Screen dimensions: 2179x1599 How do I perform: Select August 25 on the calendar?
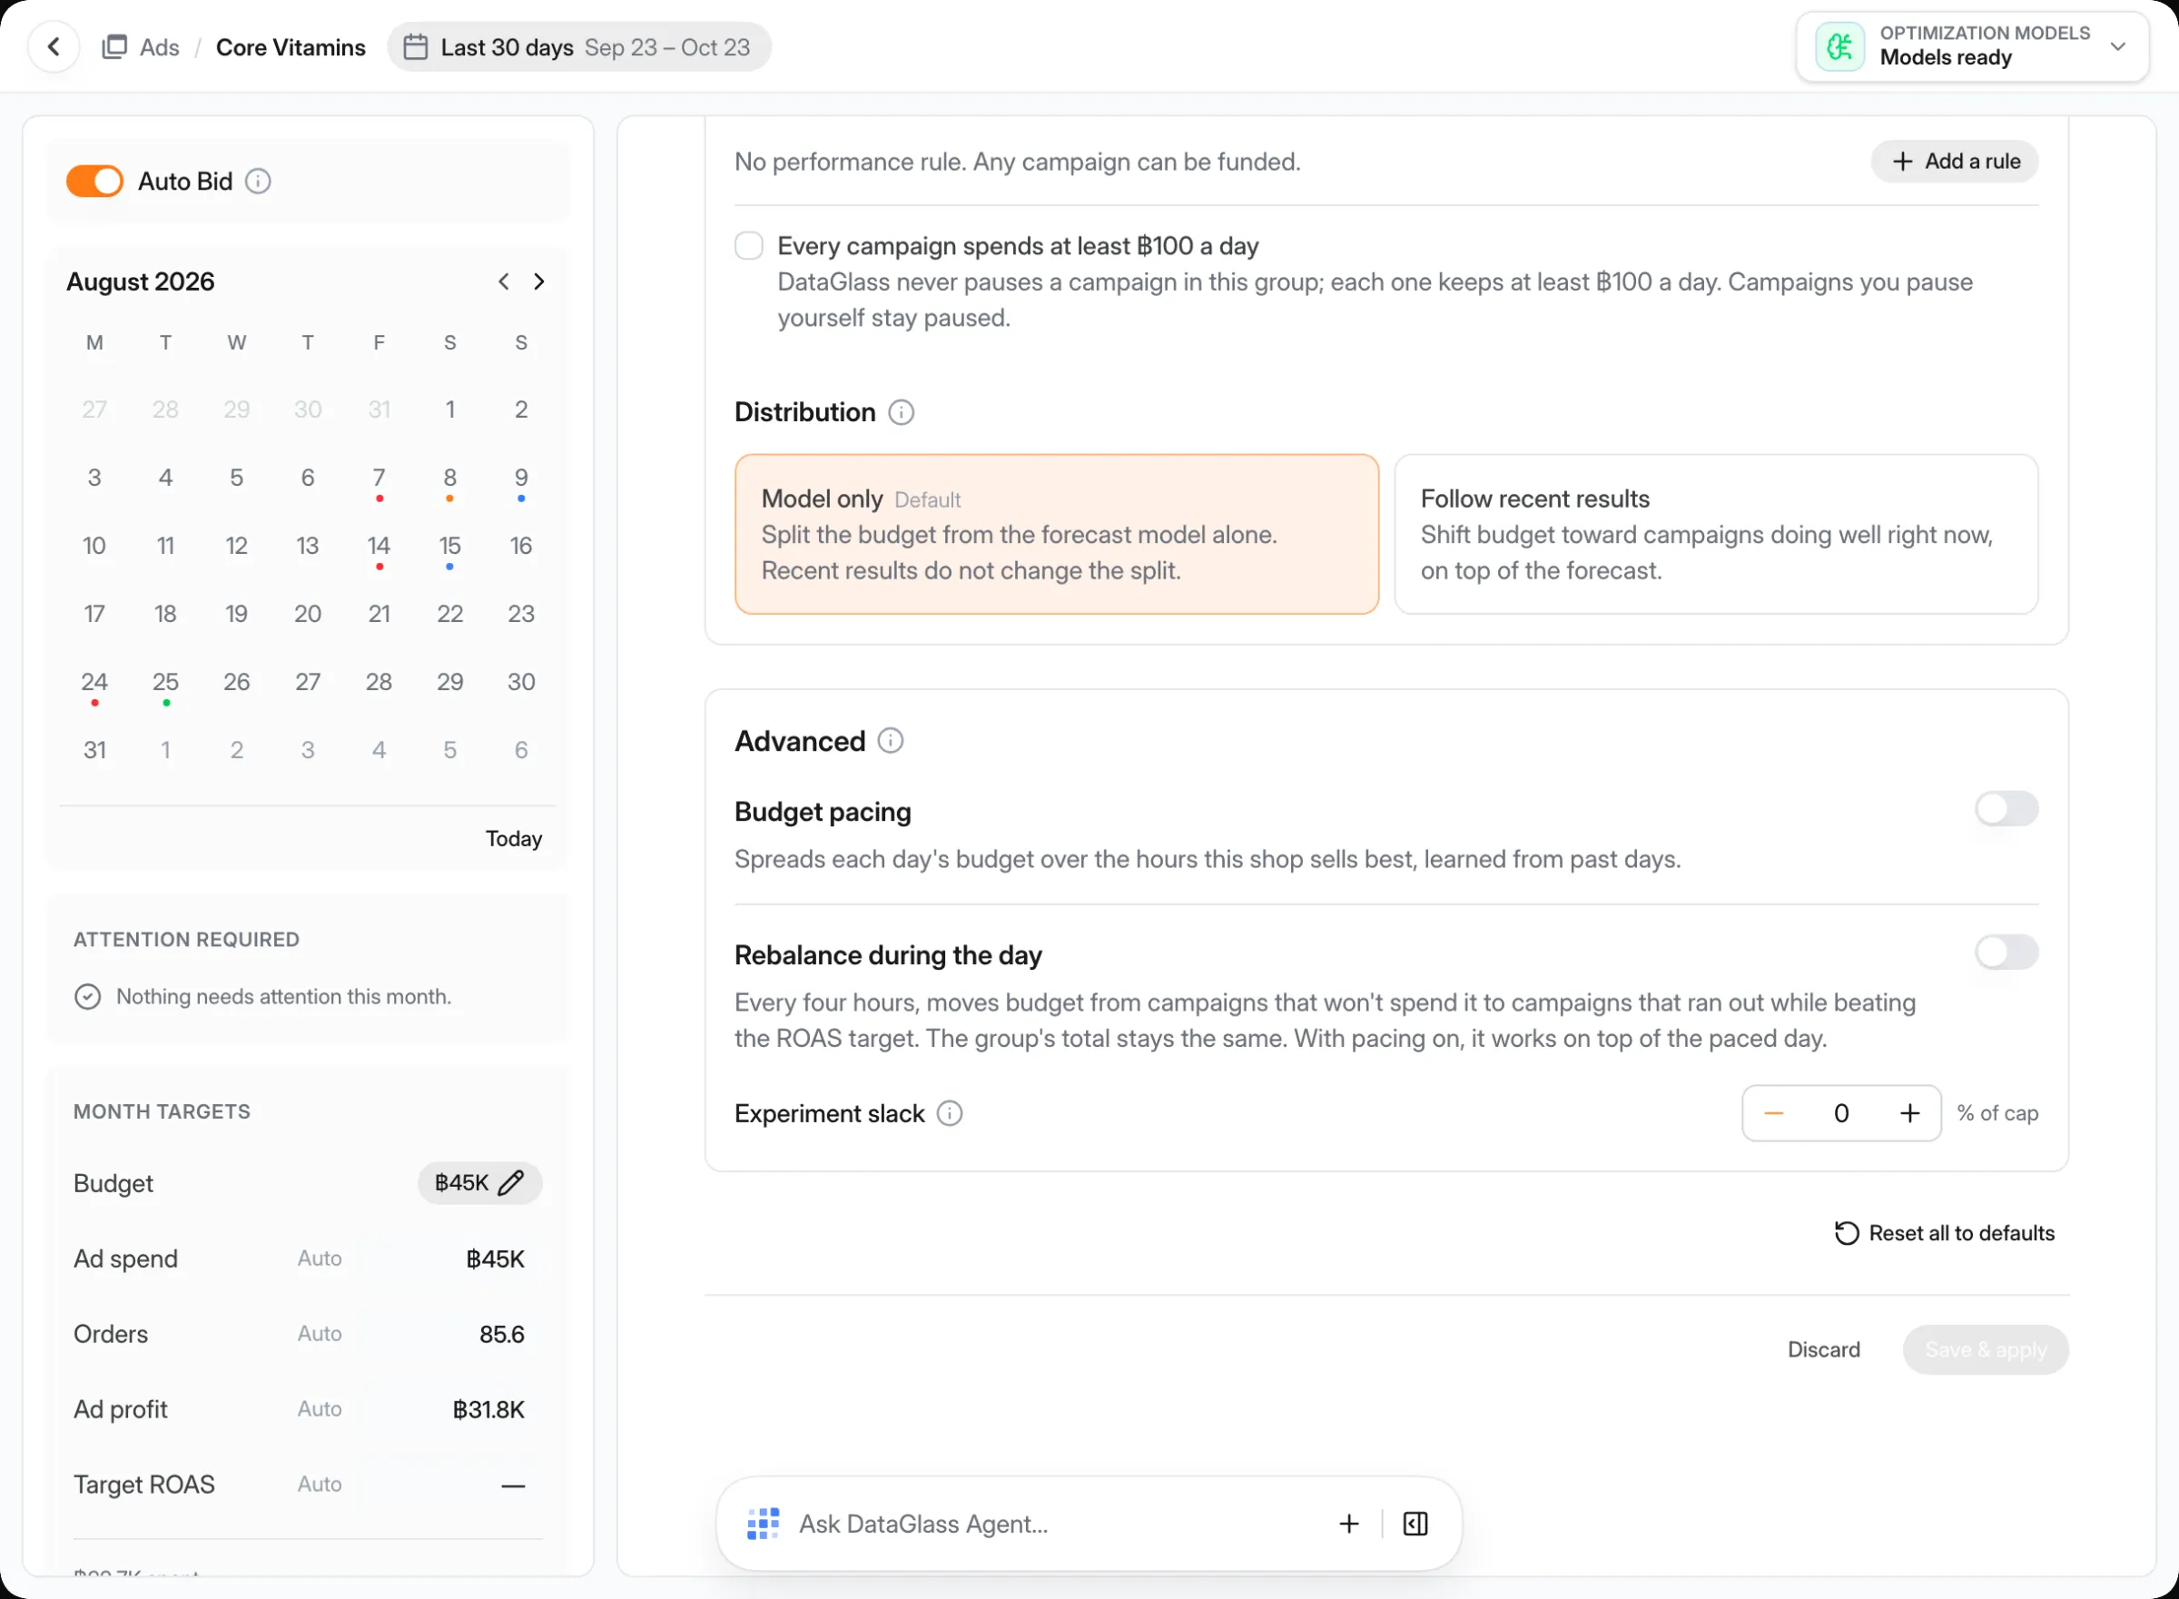pos(165,683)
